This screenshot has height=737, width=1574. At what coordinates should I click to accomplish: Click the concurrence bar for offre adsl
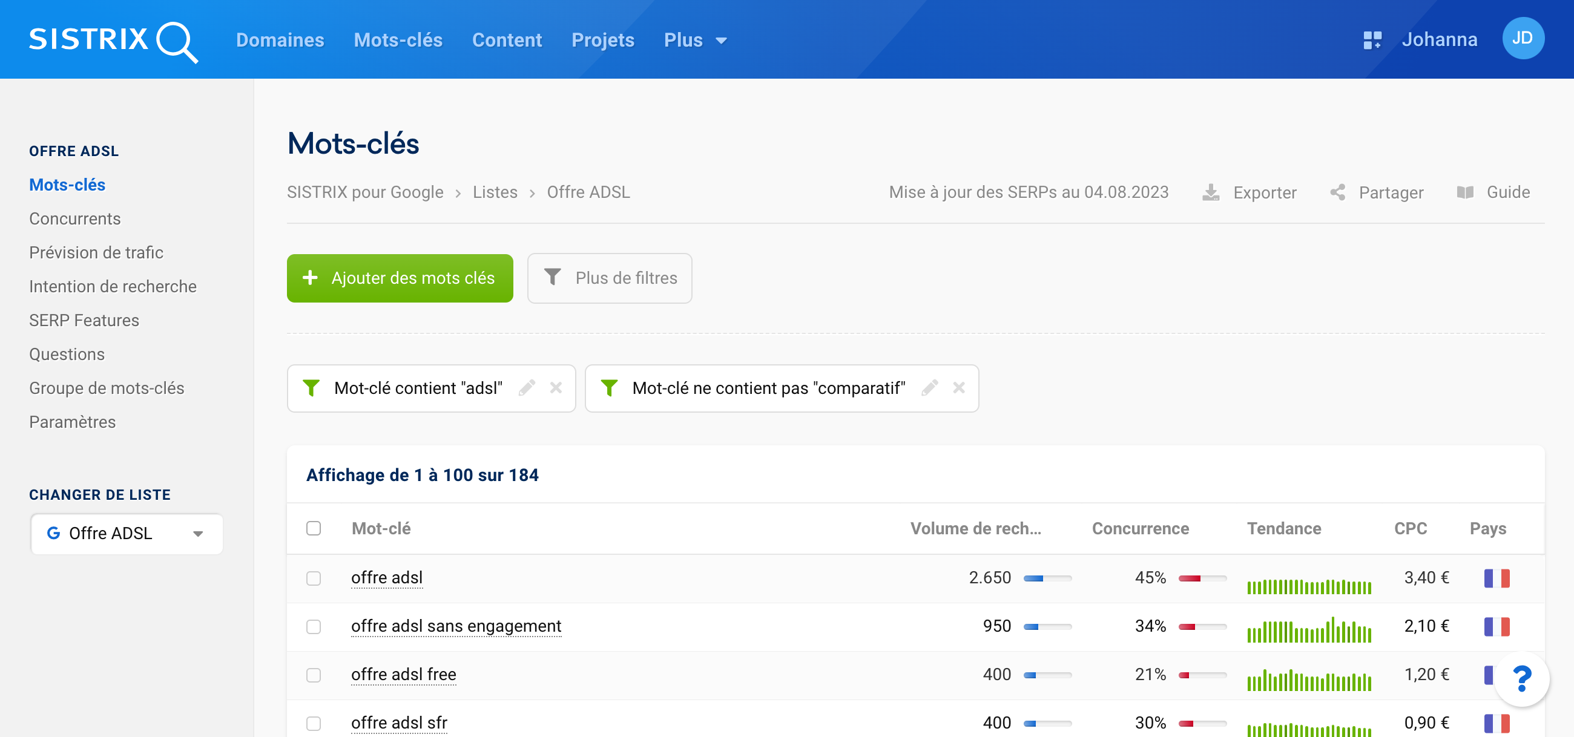pos(1202,578)
